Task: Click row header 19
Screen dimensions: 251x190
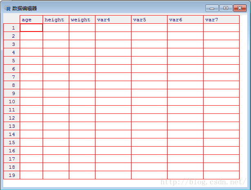Action: [12, 175]
